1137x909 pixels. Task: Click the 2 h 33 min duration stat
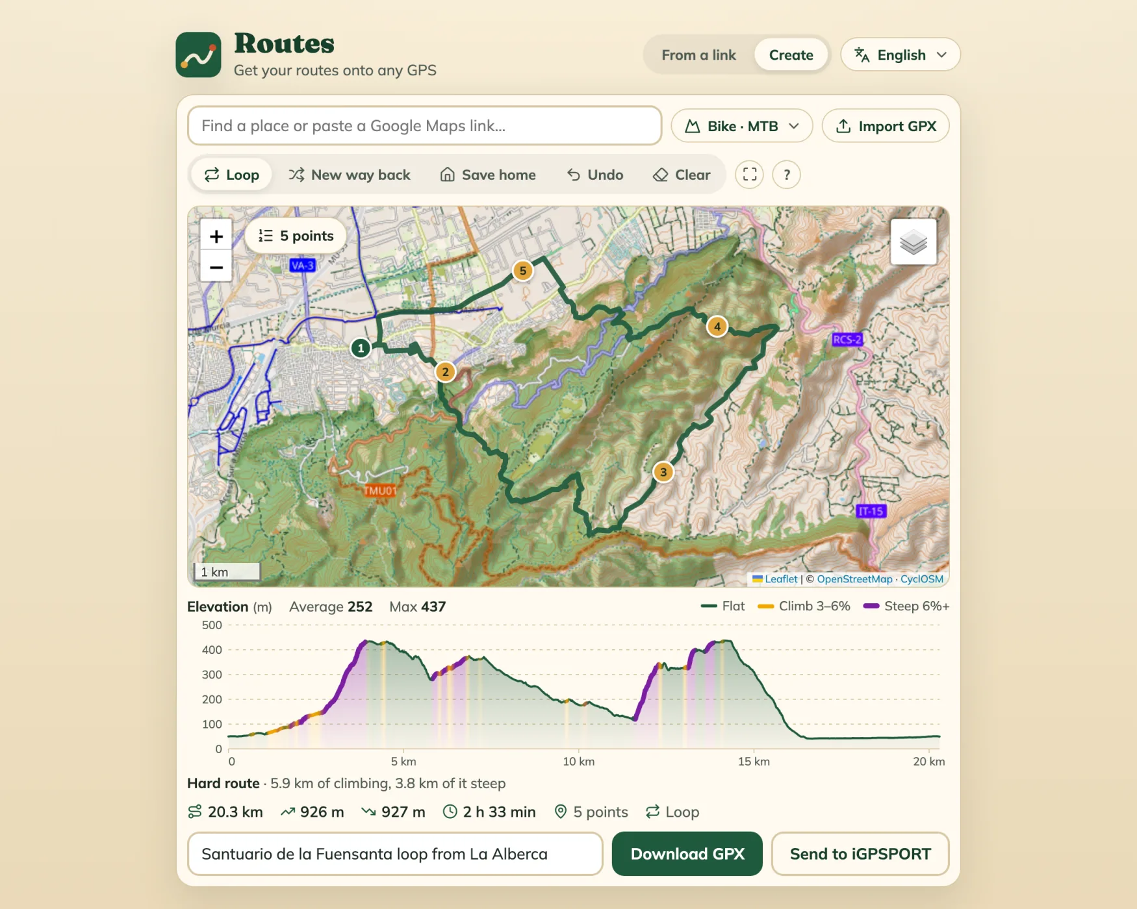[489, 812]
